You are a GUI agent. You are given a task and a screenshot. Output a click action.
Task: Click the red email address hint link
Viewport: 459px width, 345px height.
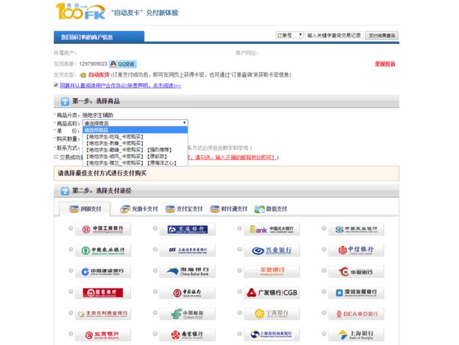click(232, 157)
